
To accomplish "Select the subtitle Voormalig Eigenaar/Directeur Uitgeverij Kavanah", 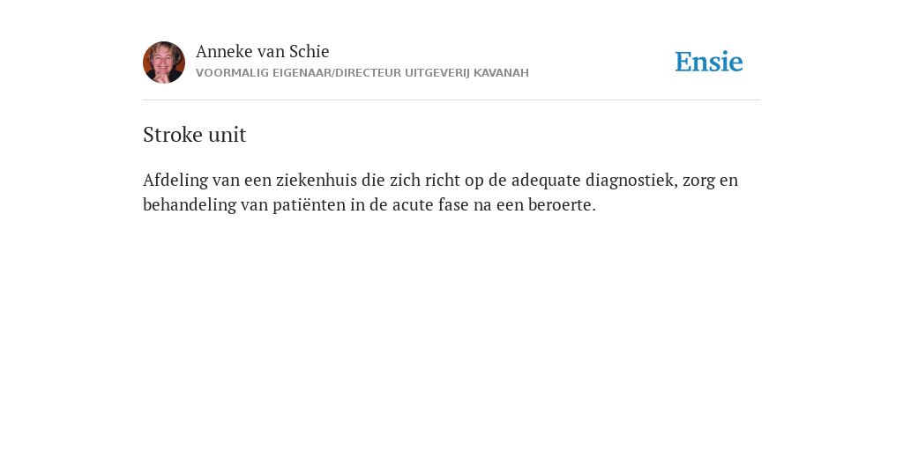I will [x=362, y=73].
